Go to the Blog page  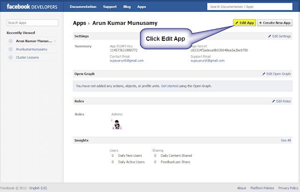(127, 7)
